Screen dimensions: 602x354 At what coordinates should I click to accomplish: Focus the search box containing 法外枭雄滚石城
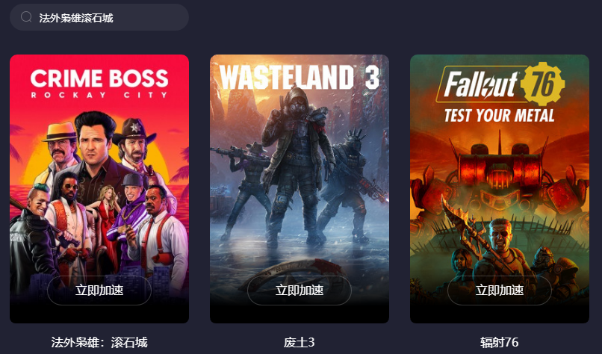tap(99, 17)
